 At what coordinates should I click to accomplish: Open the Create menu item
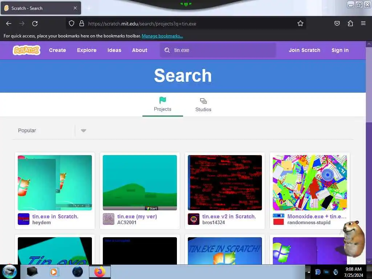[x=57, y=50]
